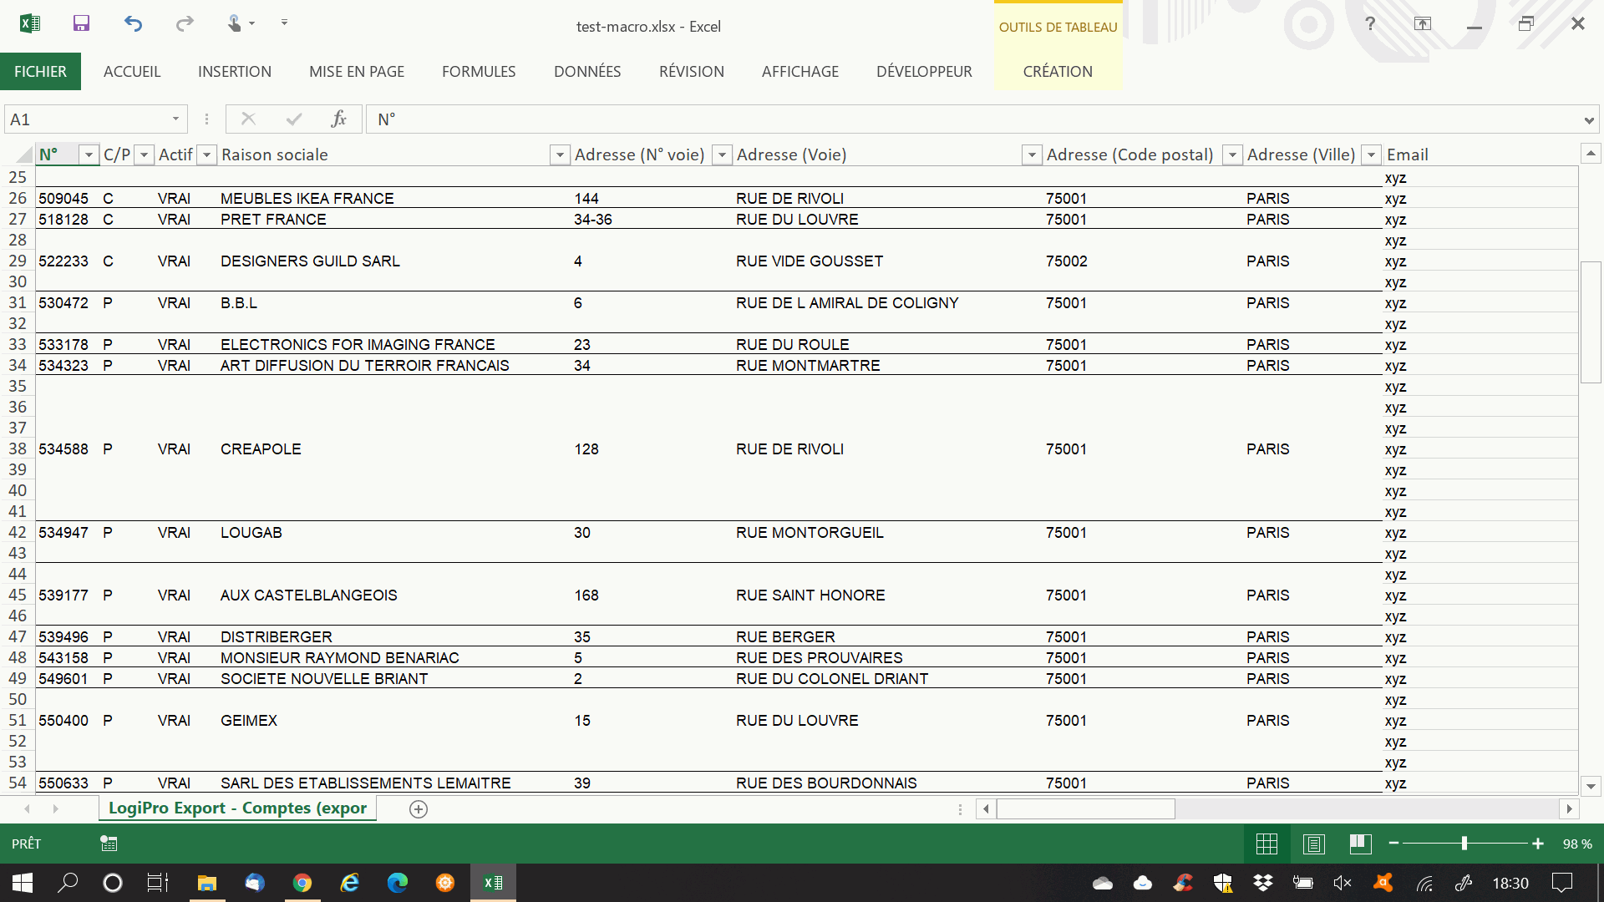Screen dimensions: 1604x902
Task: Click the Insert Function fx icon
Action: 338,119
